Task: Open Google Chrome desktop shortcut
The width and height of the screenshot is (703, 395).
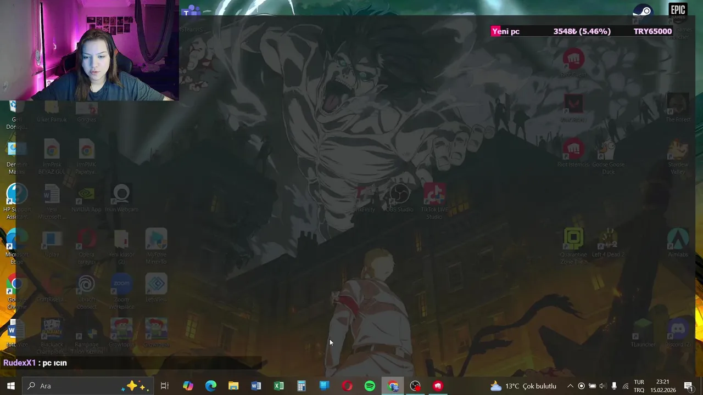Action: [x=16, y=292]
